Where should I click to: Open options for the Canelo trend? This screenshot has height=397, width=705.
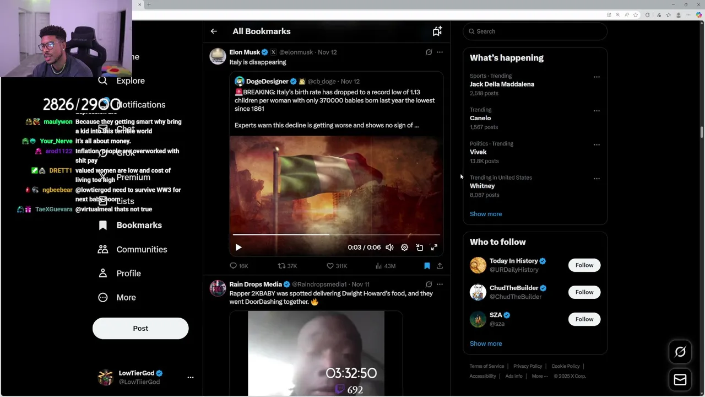click(x=596, y=111)
